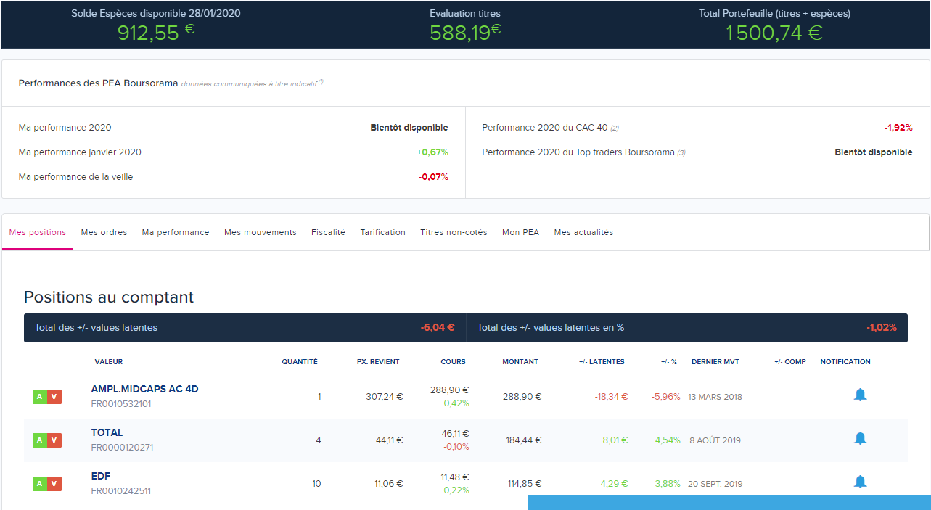This screenshot has height=510, width=931.
Task: Click ISIN code FR0000120271
Action: 122,448
